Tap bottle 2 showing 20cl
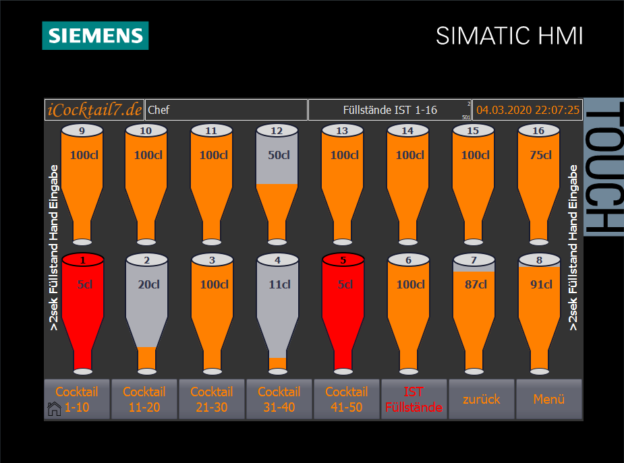The image size is (624, 463). click(x=146, y=303)
